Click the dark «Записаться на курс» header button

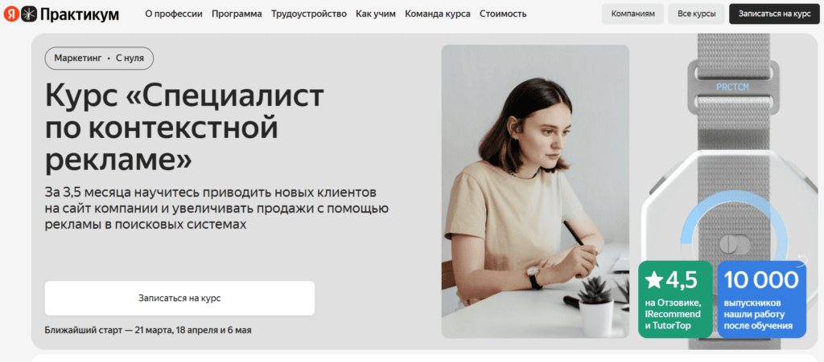coord(774,14)
